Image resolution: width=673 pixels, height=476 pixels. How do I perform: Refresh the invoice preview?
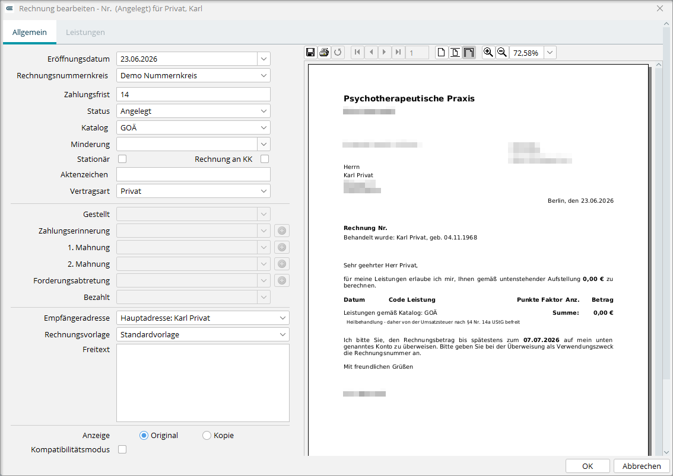pyautogui.click(x=338, y=52)
